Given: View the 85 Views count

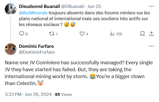Looking at the screenshot, I should pyautogui.click(x=64, y=94).
